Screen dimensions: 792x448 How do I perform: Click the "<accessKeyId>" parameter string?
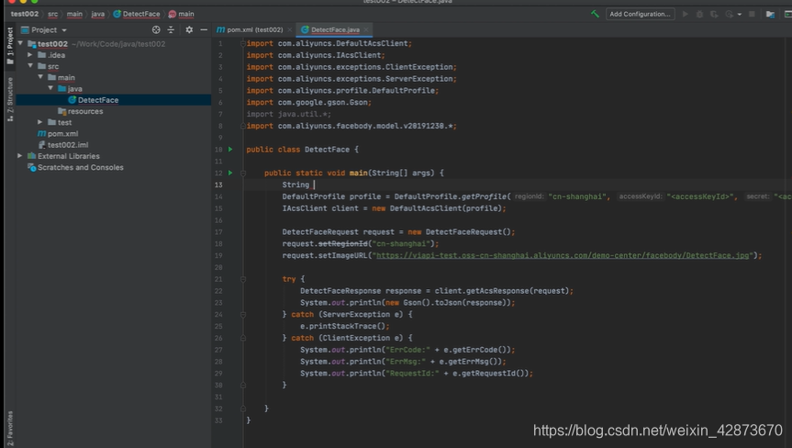701,196
